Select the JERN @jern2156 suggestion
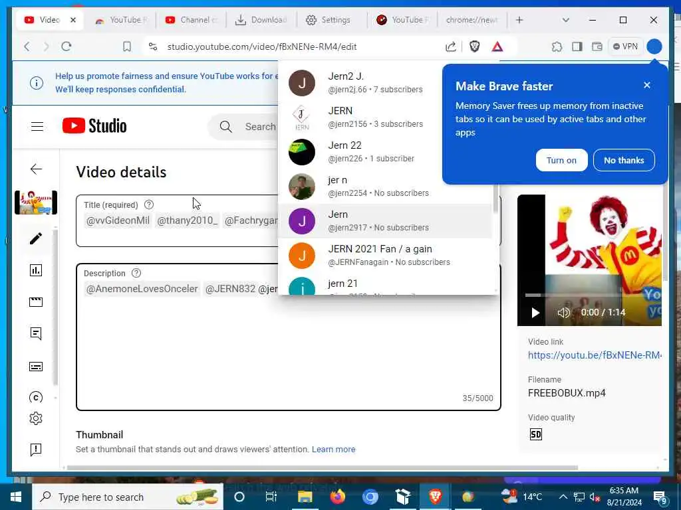Image resolution: width=681 pixels, height=510 pixels. [x=385, y=117]
